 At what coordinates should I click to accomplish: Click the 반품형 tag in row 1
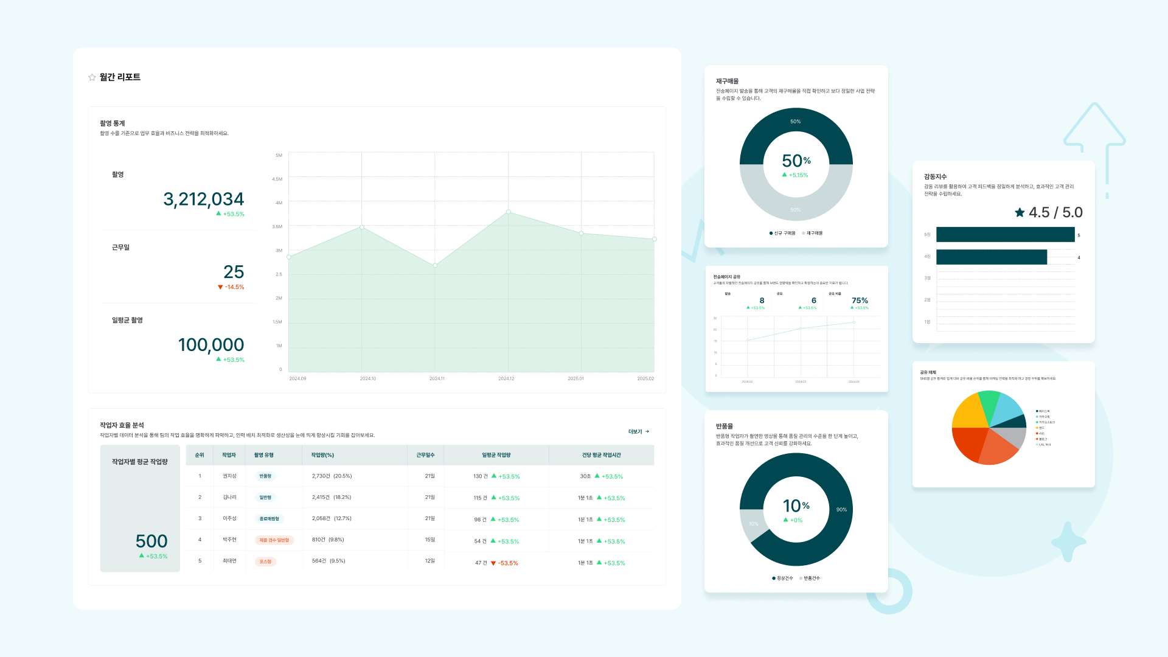[265, 476]
